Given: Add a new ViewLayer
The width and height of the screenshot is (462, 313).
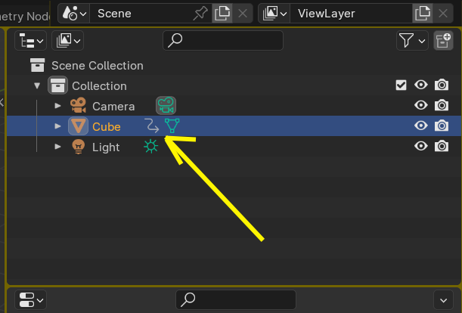Looking at the screenshot, I should [423, 13].
